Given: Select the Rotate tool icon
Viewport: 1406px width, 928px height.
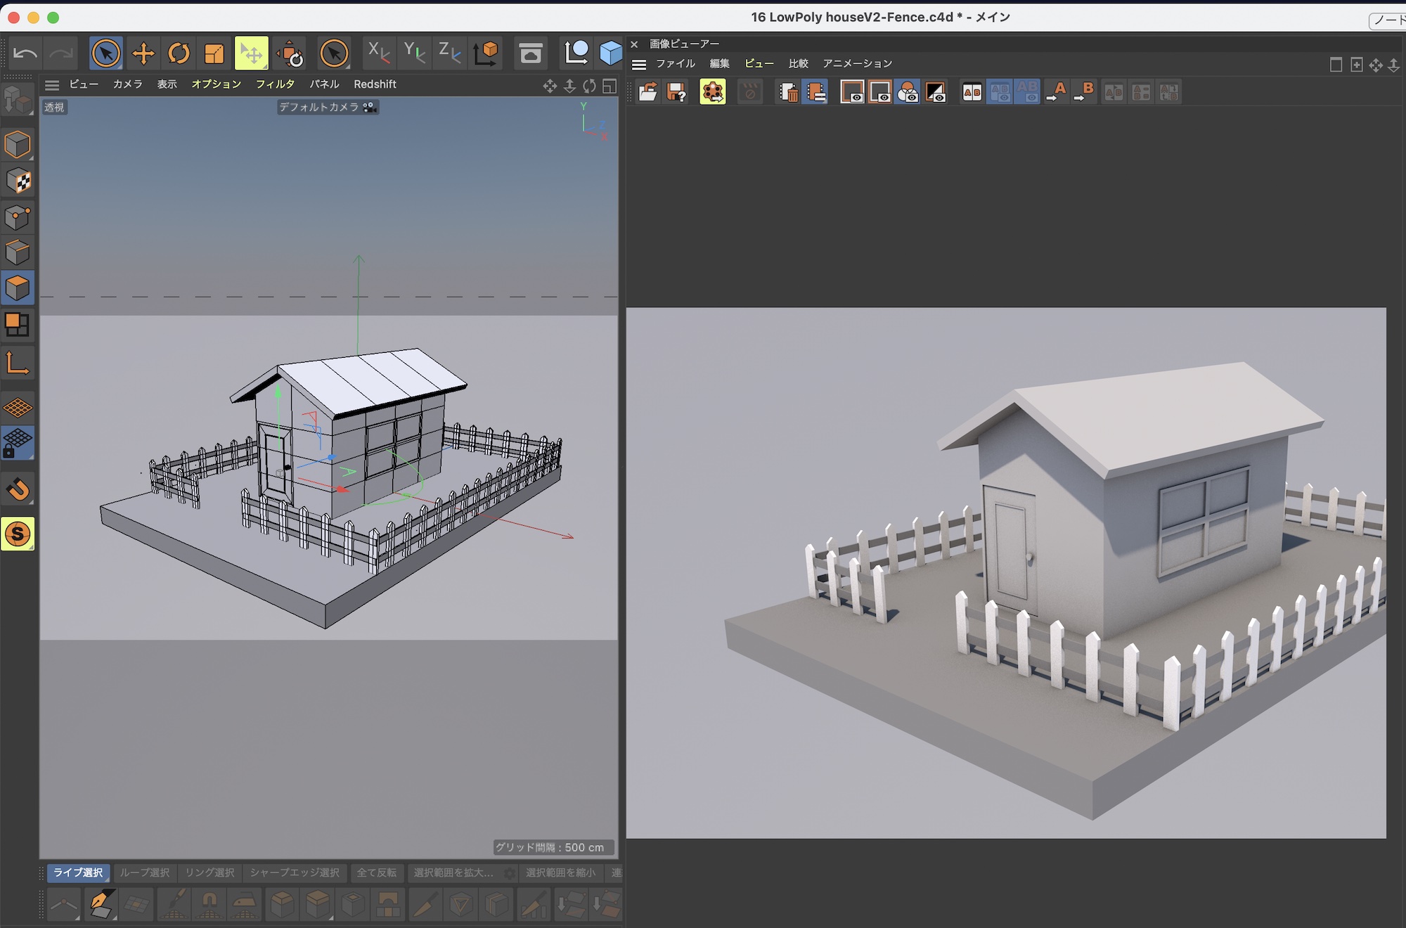Looking at the screenshot, I should tap(179, 53).
